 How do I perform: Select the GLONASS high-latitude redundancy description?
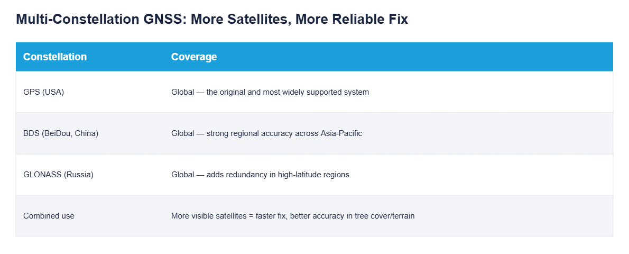click(x=261, y=175)
